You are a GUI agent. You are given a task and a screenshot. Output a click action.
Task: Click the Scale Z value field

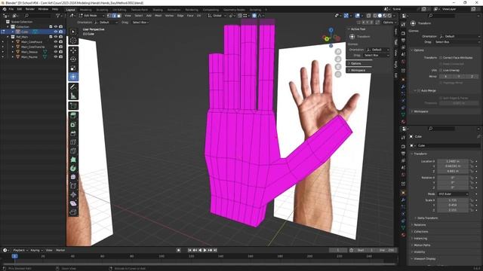pos(453,210)
